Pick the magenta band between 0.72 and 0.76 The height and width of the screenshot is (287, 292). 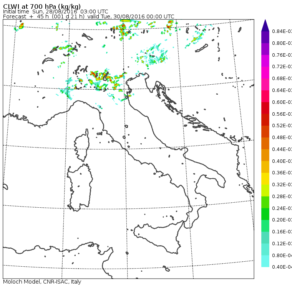pos(265,61)
